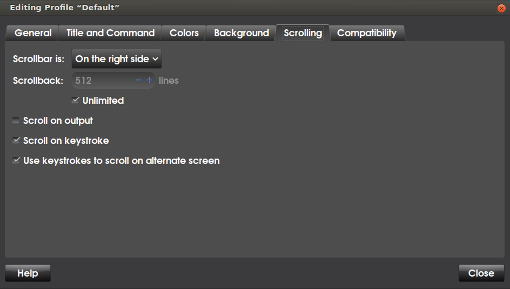Click the plus icon in Scrollback field
The image size is (510, 289).
point(149,80)
